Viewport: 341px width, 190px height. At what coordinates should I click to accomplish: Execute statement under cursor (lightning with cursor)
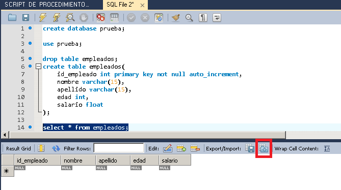pos(56,18)
